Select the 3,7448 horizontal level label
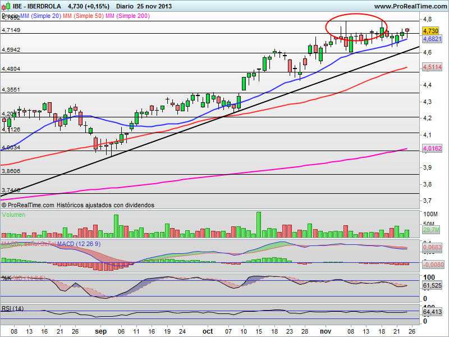Screen dimensions: 449x337 [11, 190]
